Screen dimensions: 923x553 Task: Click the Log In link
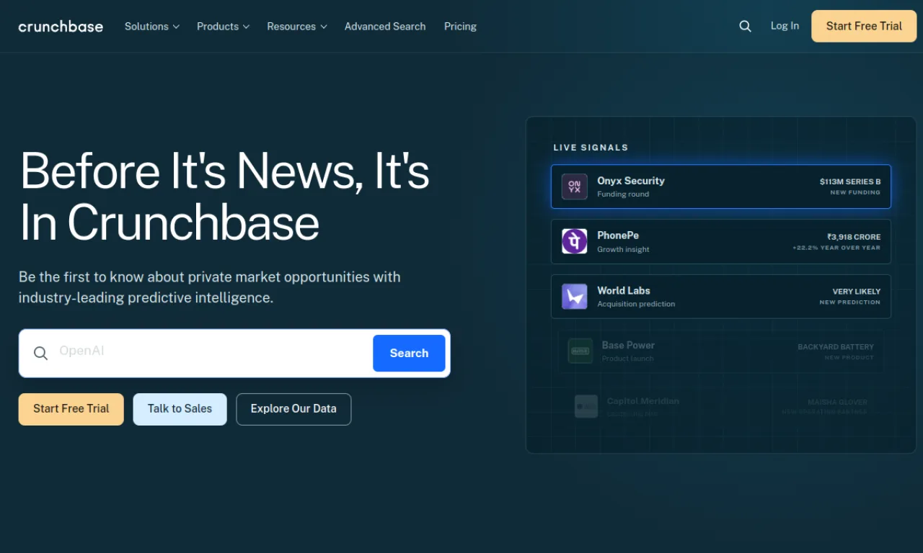[x=785, y=26]
